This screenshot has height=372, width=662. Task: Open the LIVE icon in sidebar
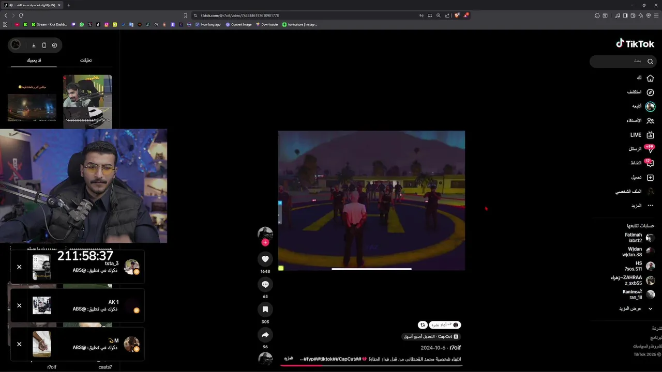point(650,135)
